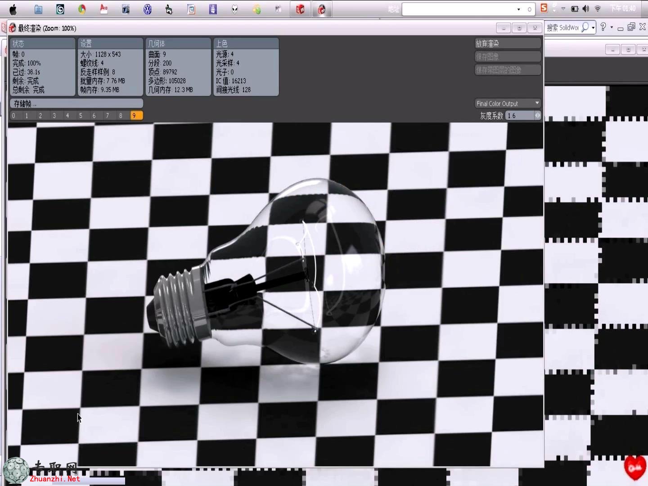Restore down the SolidWorks window
Viewport: 648px width, 486px height.
(x=631, y=27)
